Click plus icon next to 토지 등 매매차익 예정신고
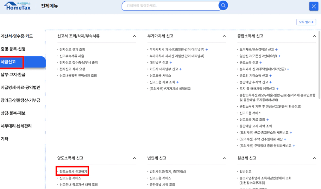The image size is (321, 189). coord(277,89)
